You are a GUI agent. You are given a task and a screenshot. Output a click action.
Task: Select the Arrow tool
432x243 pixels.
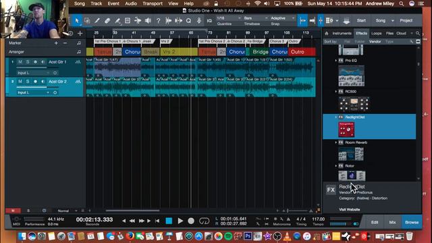77,21
